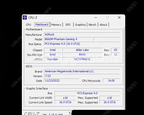Click the Graphic Interface bus PCI-Express 4.0 value
144x115 pixels.
(x=87, y=93)
